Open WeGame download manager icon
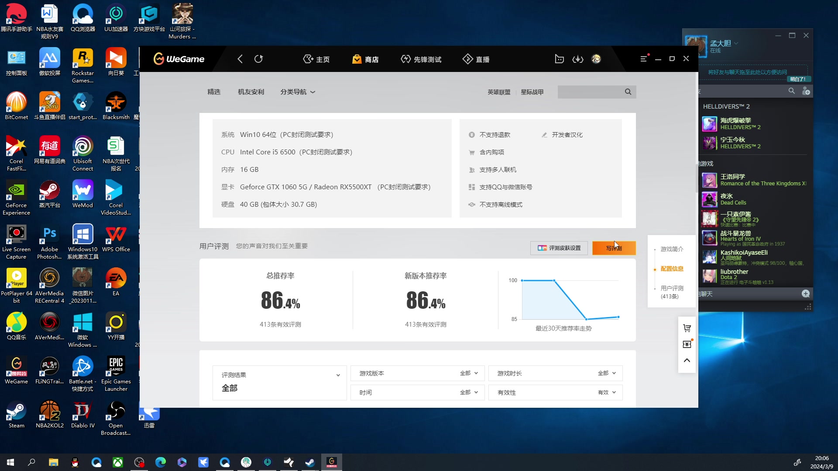Image resolution: width=838 pixels, height=471 pixels. pos(578,59)
